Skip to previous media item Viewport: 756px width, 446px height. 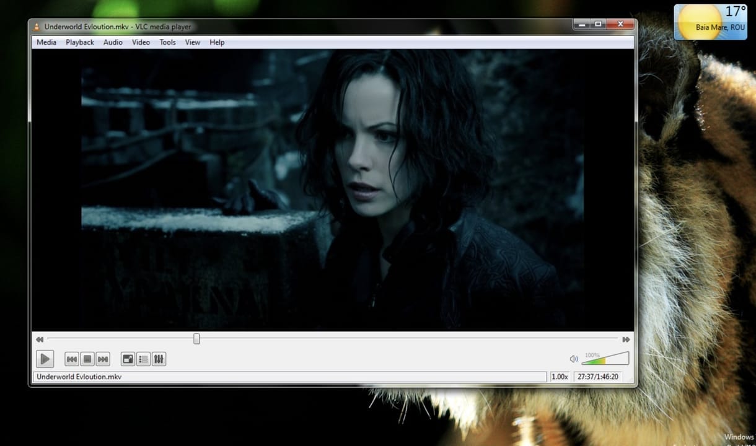pos(72,359)
